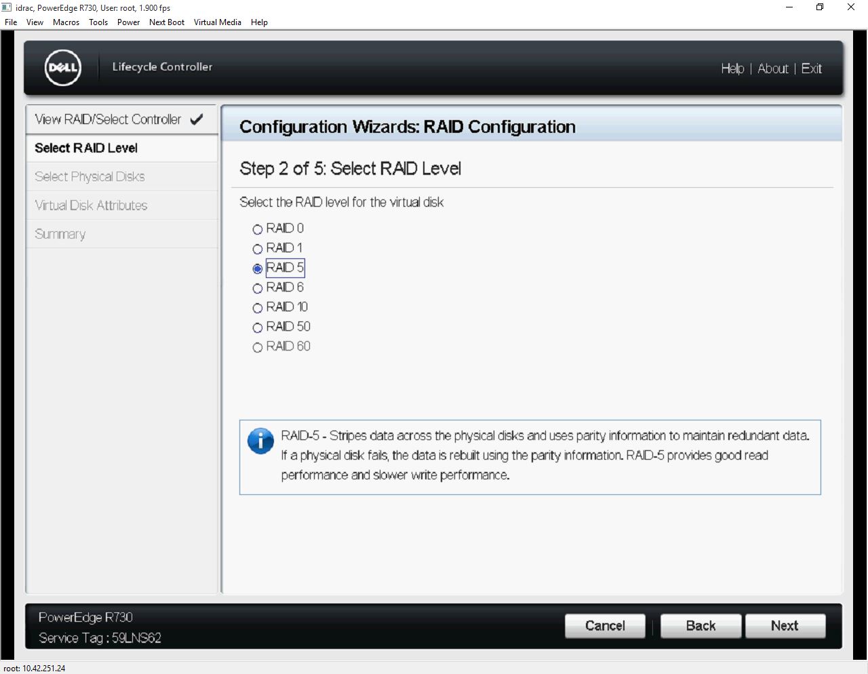Pick the RAID 50 level
The width and height of the screenshot is (868, 674).
257,328
